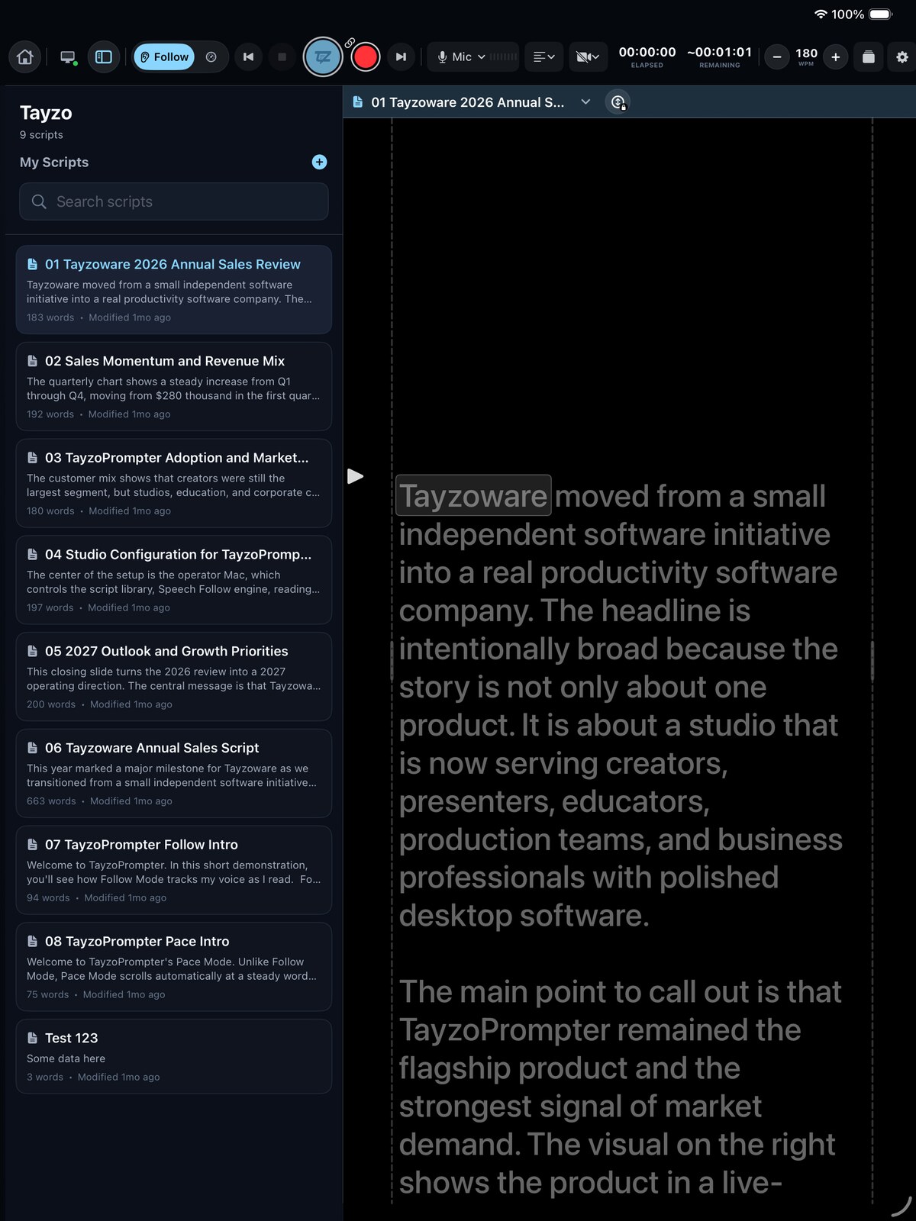Viewport: 916px width, 1221px height.
Task: Open script 01 Tayzoware 2026 Annual Sales Review
Action: click(174, 290)
